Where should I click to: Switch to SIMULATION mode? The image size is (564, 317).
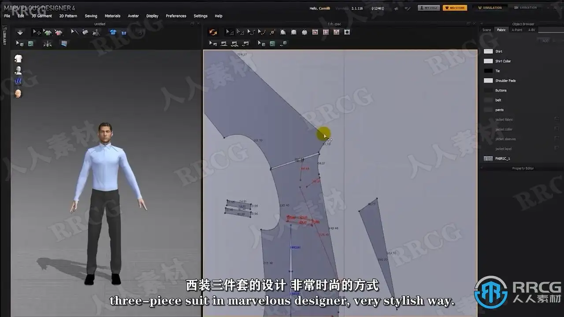(x=490, y=7)
